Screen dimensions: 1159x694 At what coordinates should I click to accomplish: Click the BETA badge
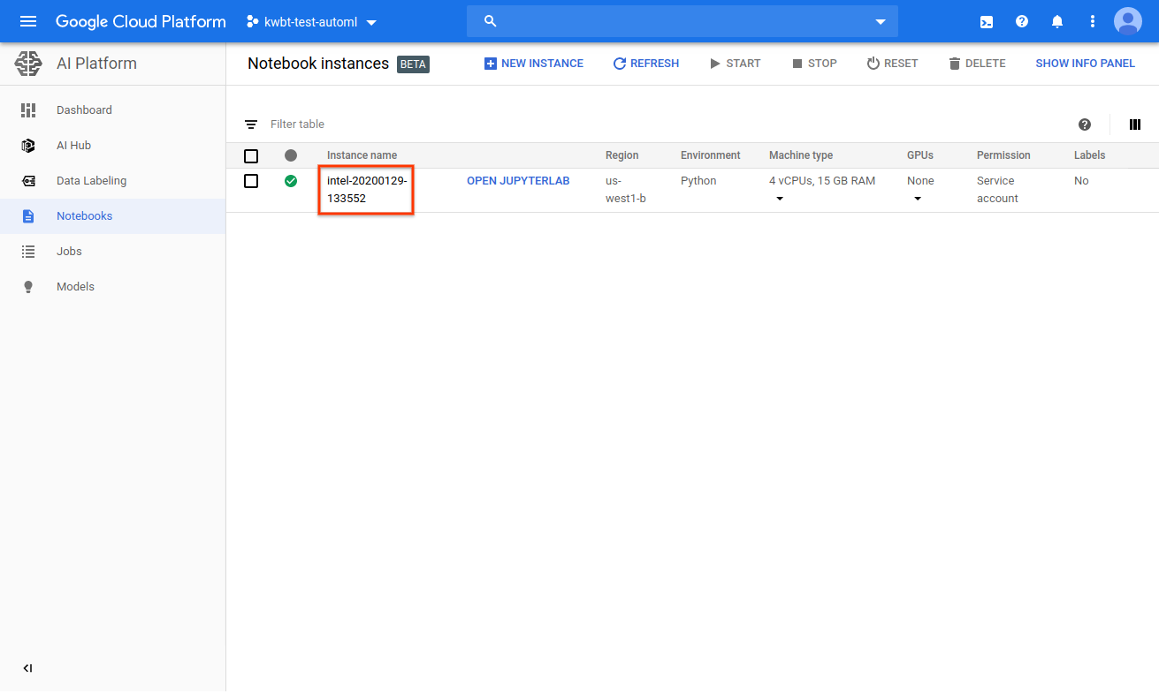click(413, 64)
